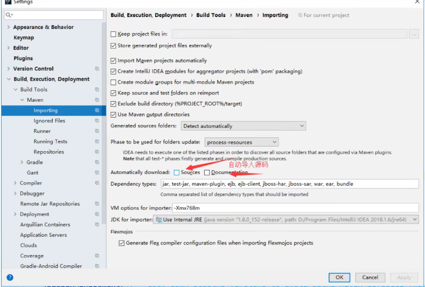Click project-level icon beside Running Tests
The image size is (425, 287).
[97, 141]
